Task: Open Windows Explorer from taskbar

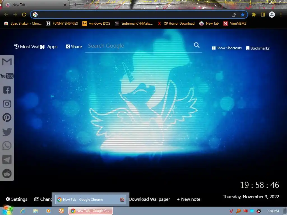Action: tap(36, 211)
